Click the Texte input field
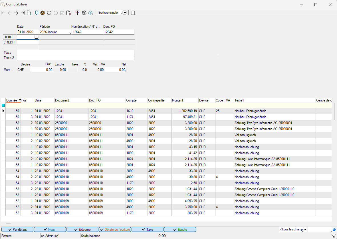Screen dimensions: 337x239 point(75,53)
